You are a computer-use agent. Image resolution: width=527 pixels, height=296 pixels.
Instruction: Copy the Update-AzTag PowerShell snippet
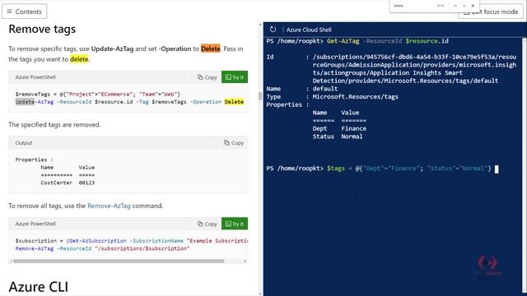pos(207,77)
